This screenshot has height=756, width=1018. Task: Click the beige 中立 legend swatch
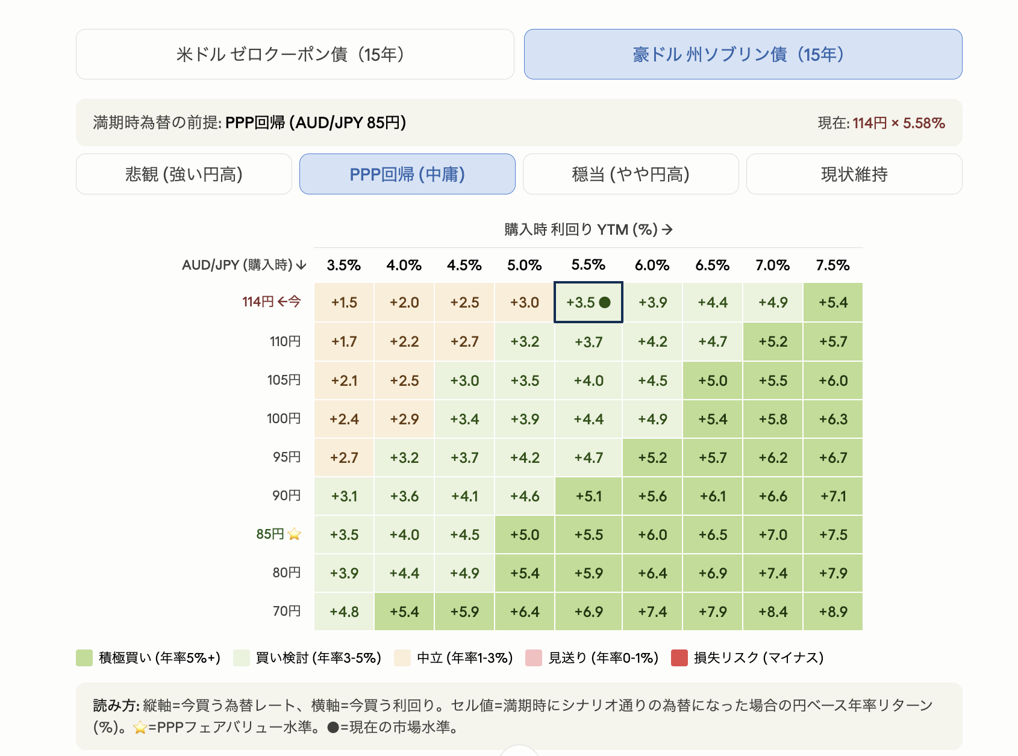point(402,658)
